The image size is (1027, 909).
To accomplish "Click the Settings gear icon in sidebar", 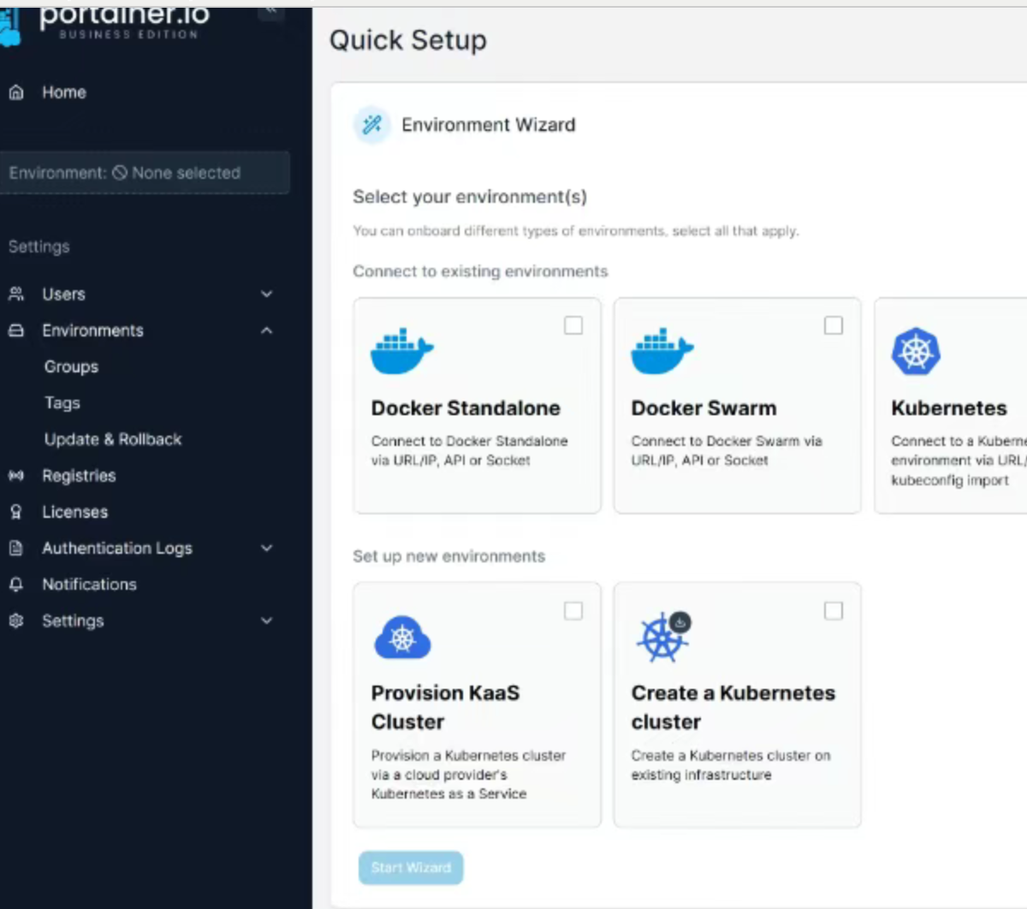I will tap(16, 621).
